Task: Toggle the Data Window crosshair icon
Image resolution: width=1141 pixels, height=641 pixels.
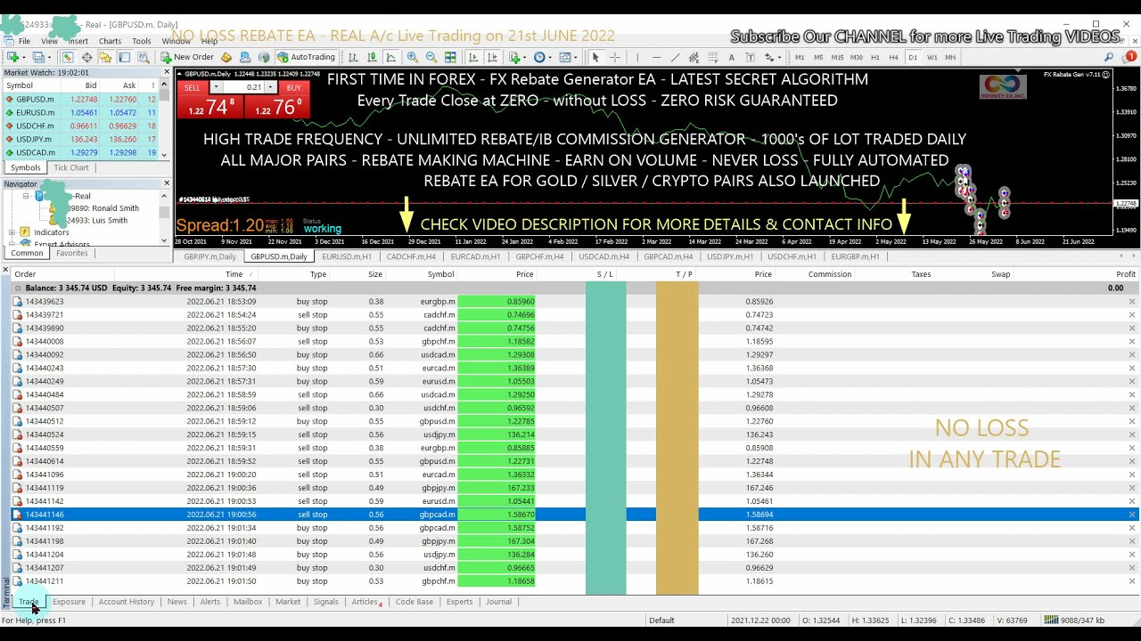Action: (x=86, y=57)
